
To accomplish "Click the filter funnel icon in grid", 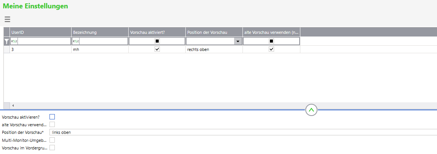I will pos(6,41).
